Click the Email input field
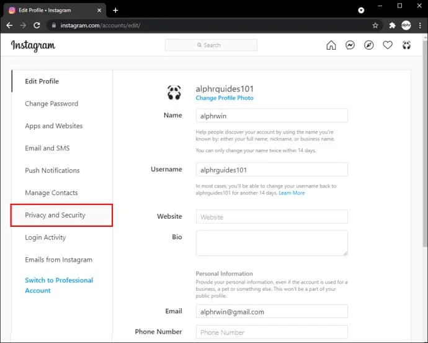This screenshot has height=343, width=428. click(x=272, y=311)
